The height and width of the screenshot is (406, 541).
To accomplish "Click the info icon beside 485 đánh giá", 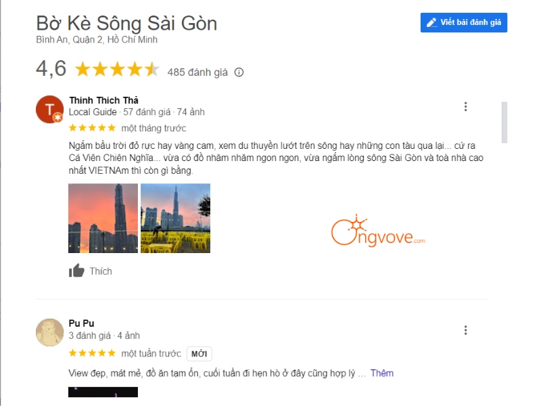I will [x=239, y=72].
